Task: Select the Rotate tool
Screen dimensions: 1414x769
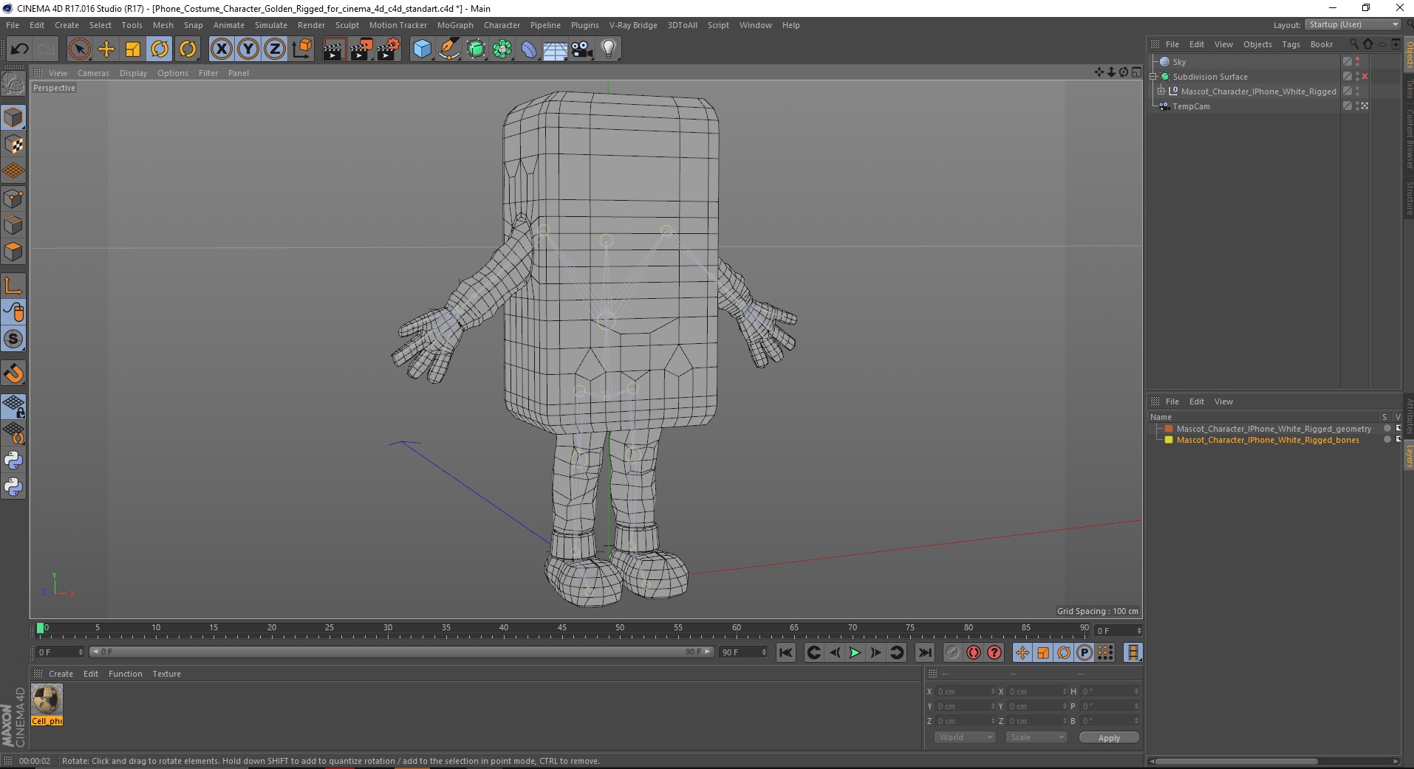Action: [160, 49]
